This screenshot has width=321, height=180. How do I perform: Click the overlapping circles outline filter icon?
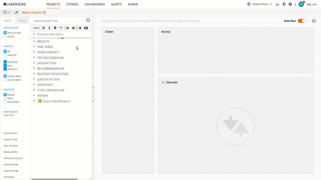pyautogui.click(x=80, y=28)
